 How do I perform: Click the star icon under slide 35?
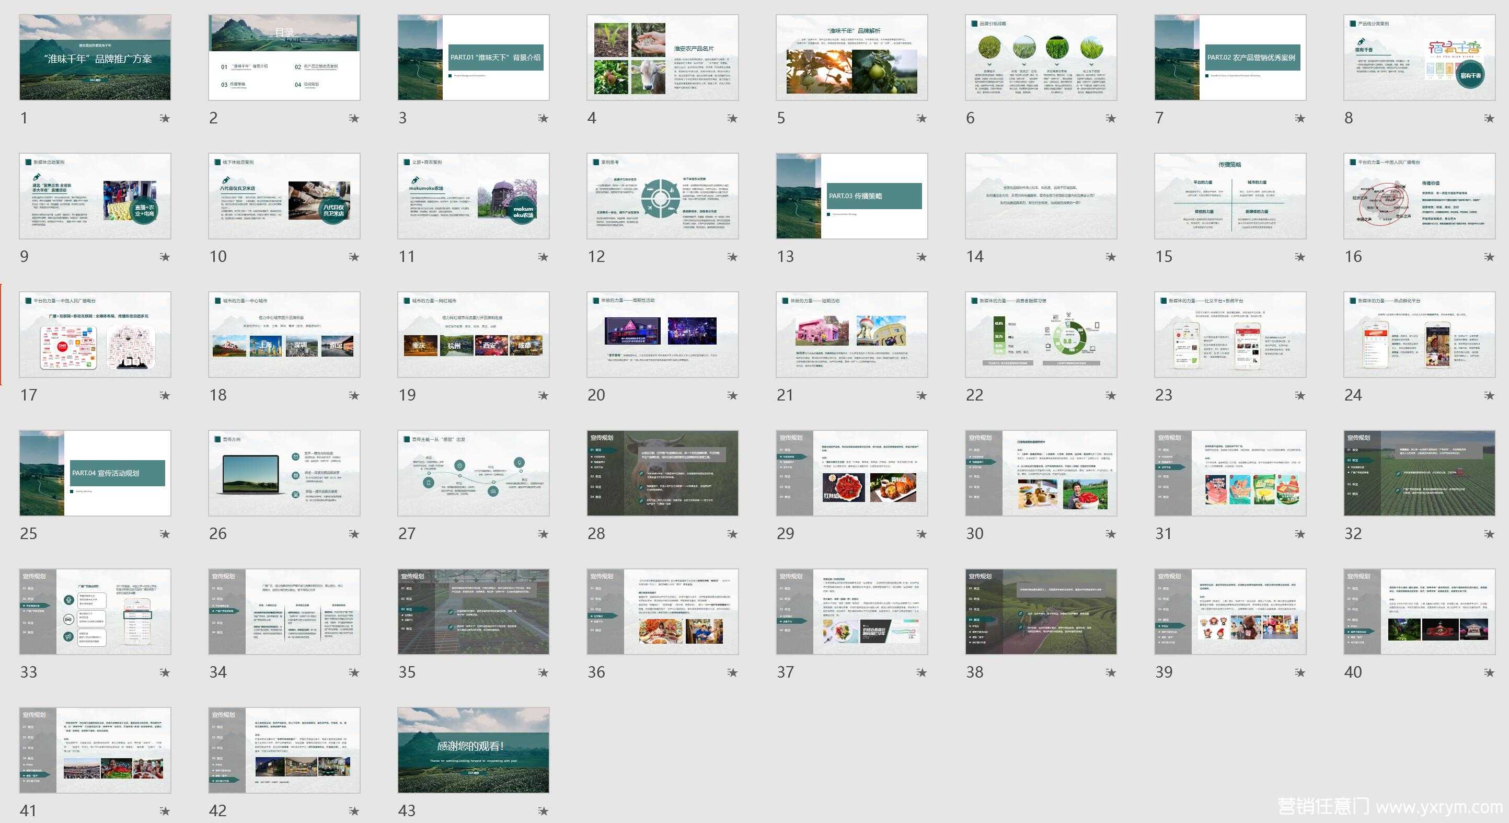pos(543,672)
